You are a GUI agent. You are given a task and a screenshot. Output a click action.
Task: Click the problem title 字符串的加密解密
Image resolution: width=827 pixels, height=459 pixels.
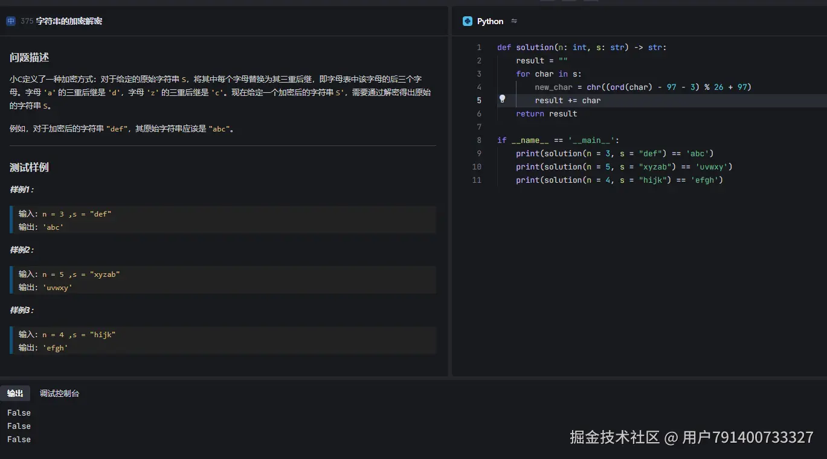69,21
